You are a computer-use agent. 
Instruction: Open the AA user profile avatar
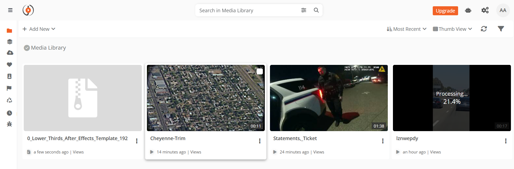[x=503, y=10]
